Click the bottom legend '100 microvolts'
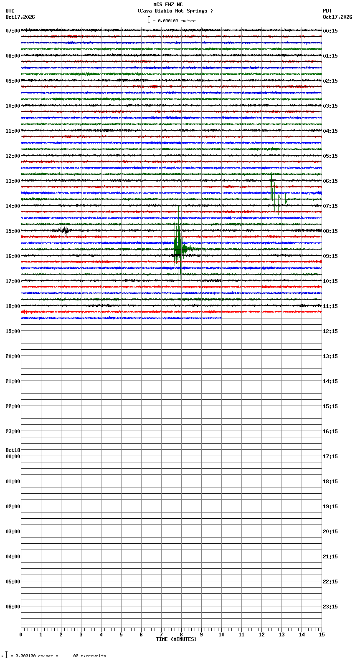355x661 pixels. pos(88,656)
